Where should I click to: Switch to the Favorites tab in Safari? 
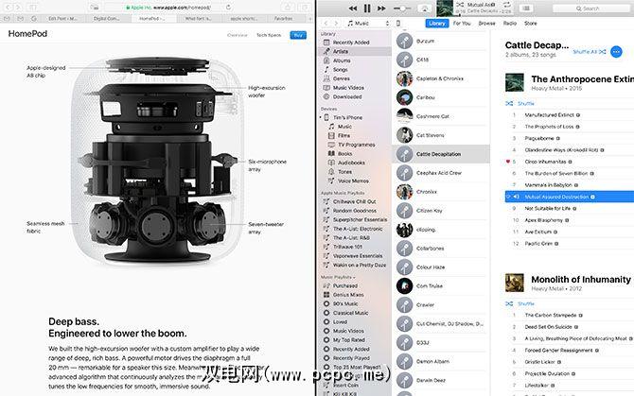click(x=284, y=19)
